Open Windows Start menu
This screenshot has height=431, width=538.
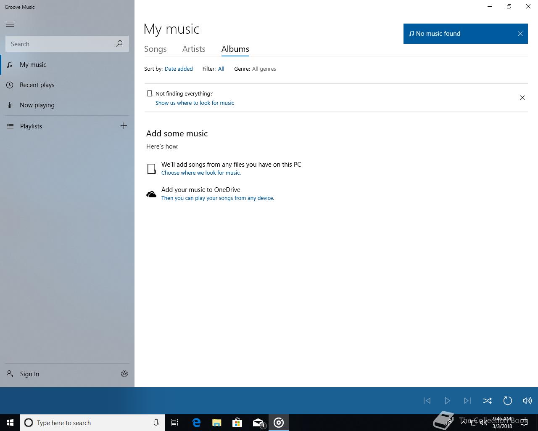click(10, 423)
